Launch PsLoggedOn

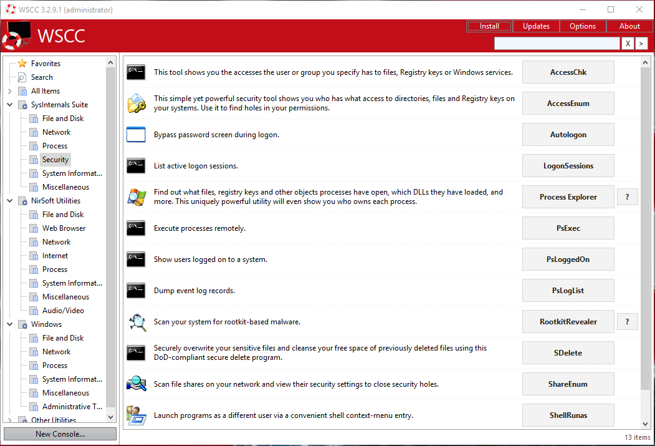(x=568, y=259)
